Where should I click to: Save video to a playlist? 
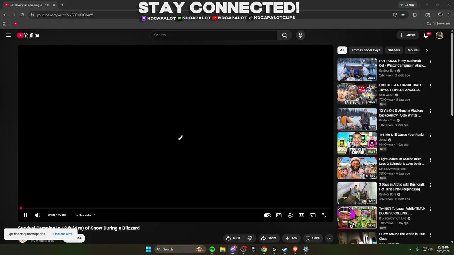pyautogui.click(x=312, y=238)
